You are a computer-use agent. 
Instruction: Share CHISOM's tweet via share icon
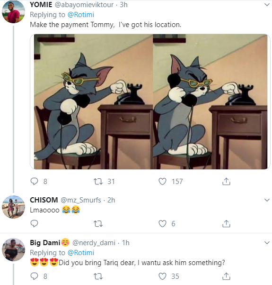226,223
